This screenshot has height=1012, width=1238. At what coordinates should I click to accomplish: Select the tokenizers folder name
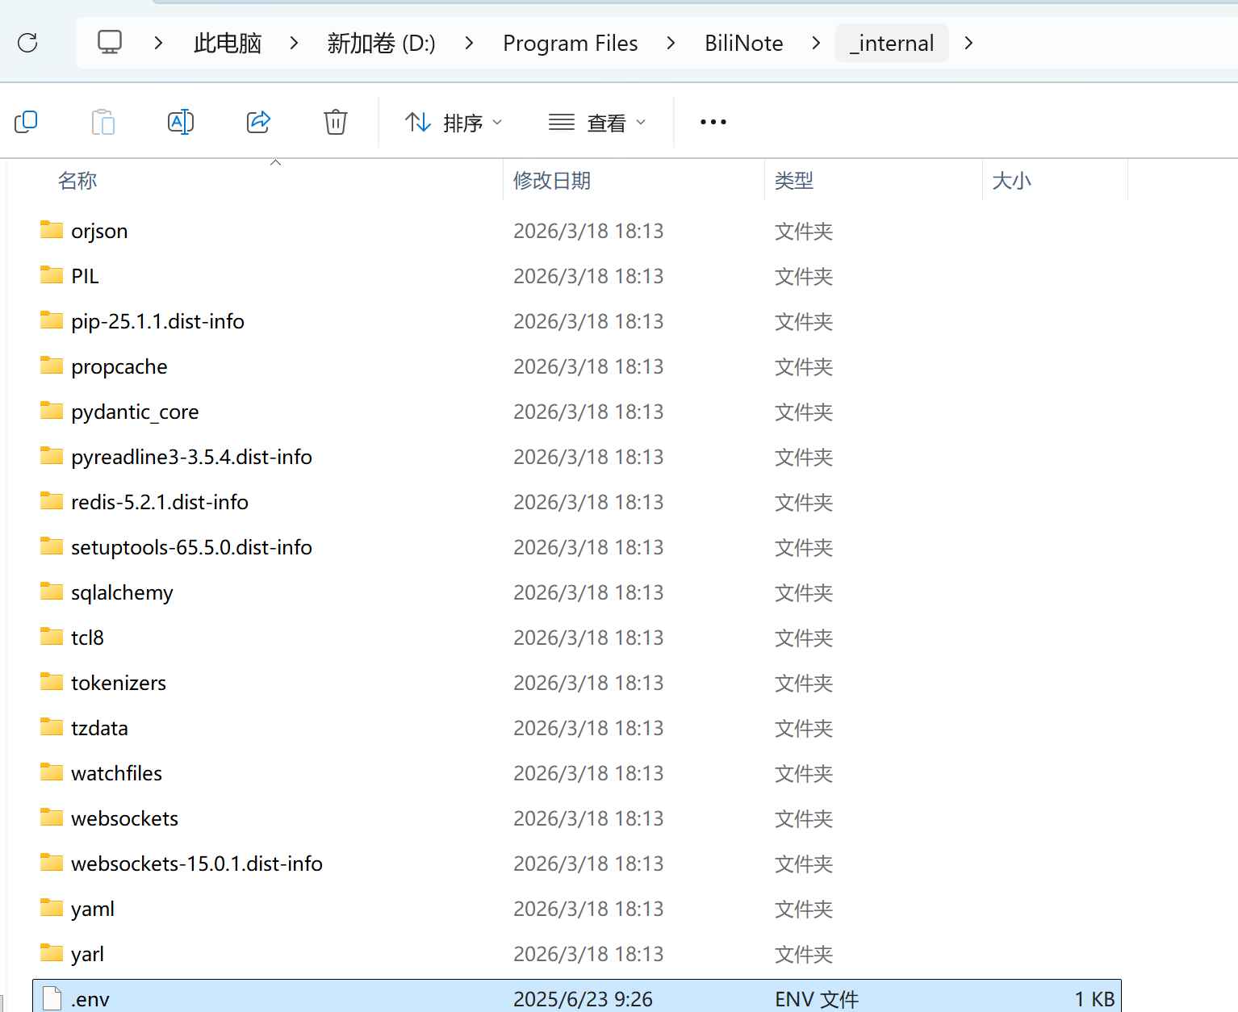click(x=119, y=683)
